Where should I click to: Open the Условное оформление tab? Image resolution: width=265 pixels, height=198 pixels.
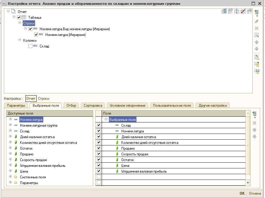point(127,105)
